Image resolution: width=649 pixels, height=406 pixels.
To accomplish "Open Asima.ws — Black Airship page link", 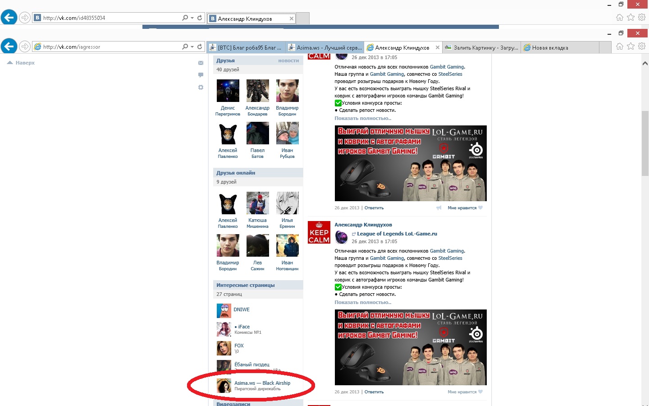I will tap(262, 383).
